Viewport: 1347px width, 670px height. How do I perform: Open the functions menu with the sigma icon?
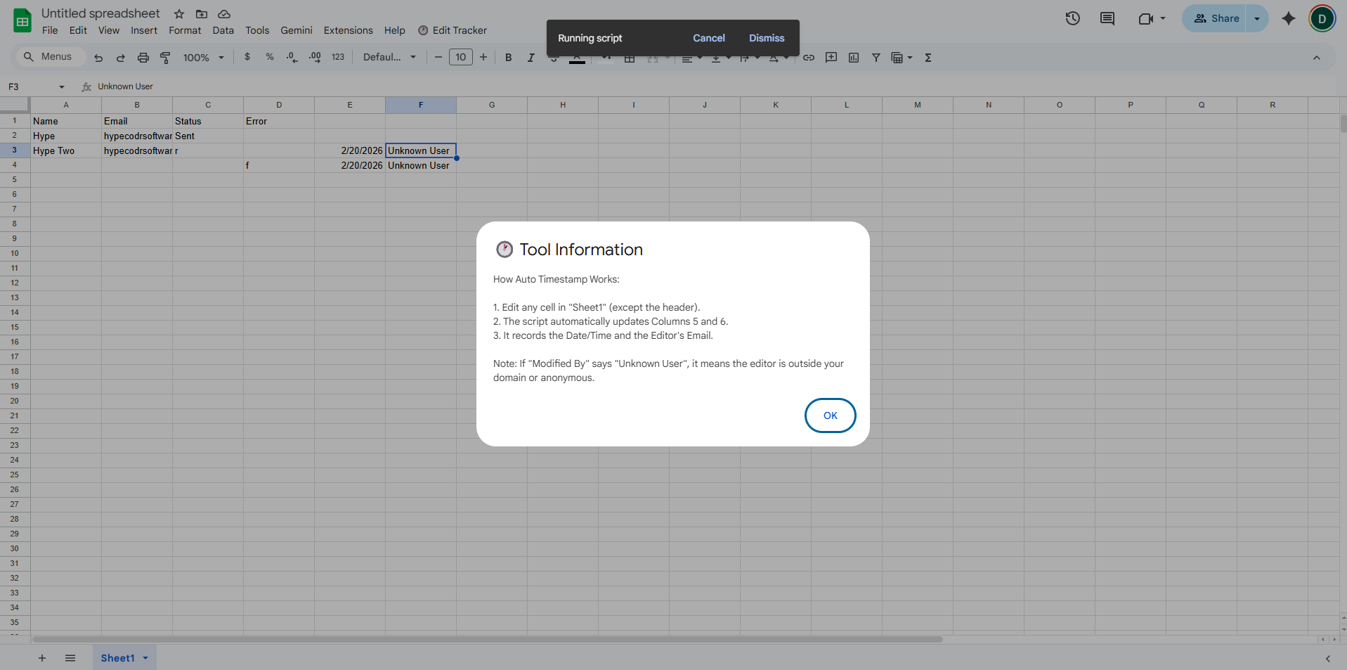(928, 57)
